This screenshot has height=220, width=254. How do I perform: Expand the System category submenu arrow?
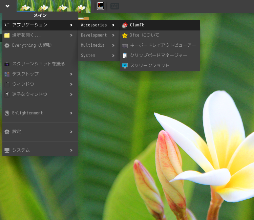tap(113, 56)
